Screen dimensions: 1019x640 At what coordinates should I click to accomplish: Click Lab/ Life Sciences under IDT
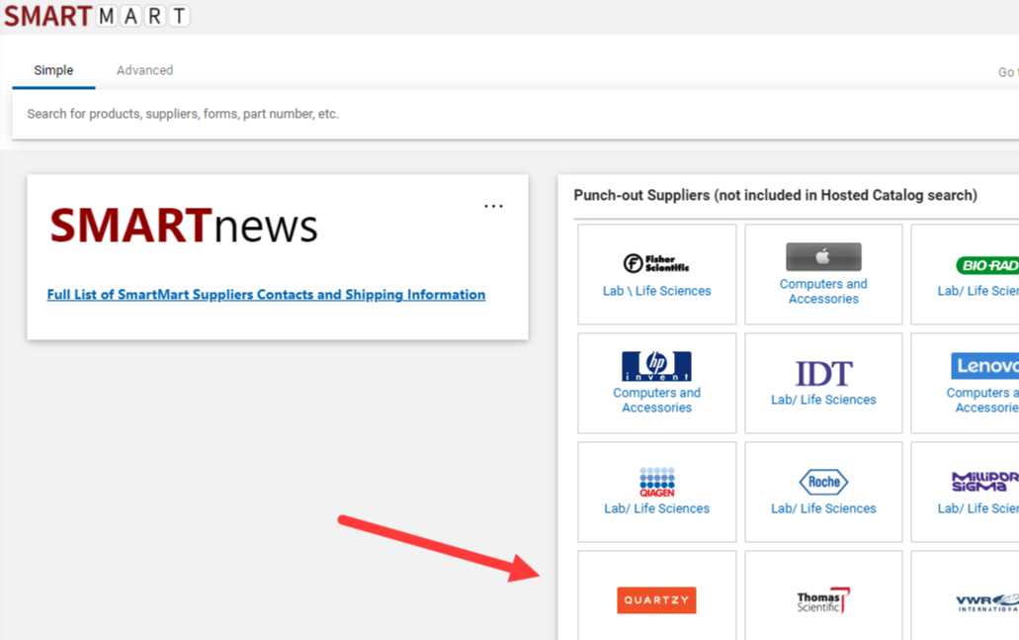(823, 400)
